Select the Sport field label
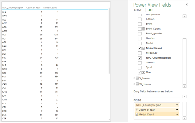This screenshot has height=123, width=195. coord(149,67)
